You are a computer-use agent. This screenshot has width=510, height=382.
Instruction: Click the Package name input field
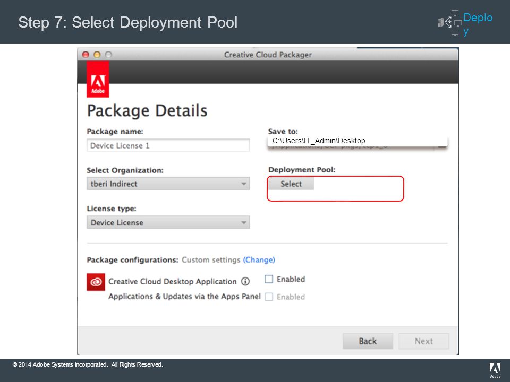tap(168, 145)
